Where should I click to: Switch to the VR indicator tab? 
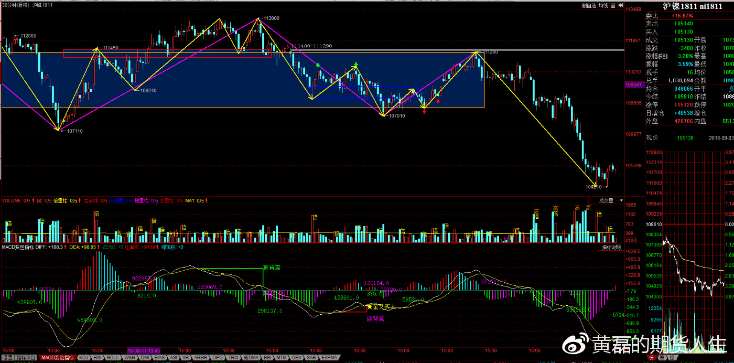[186, 357]
